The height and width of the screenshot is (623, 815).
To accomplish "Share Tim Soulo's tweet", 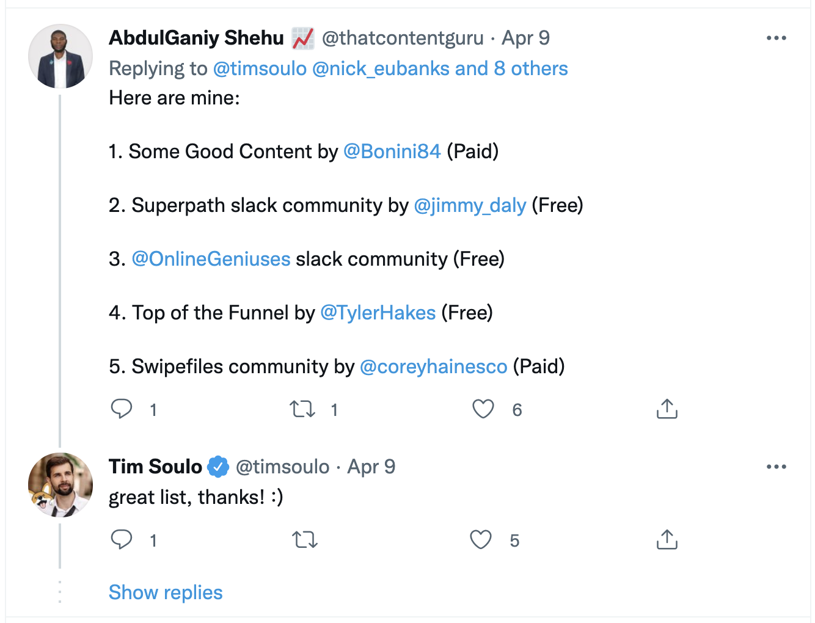I will click(667, 539).
